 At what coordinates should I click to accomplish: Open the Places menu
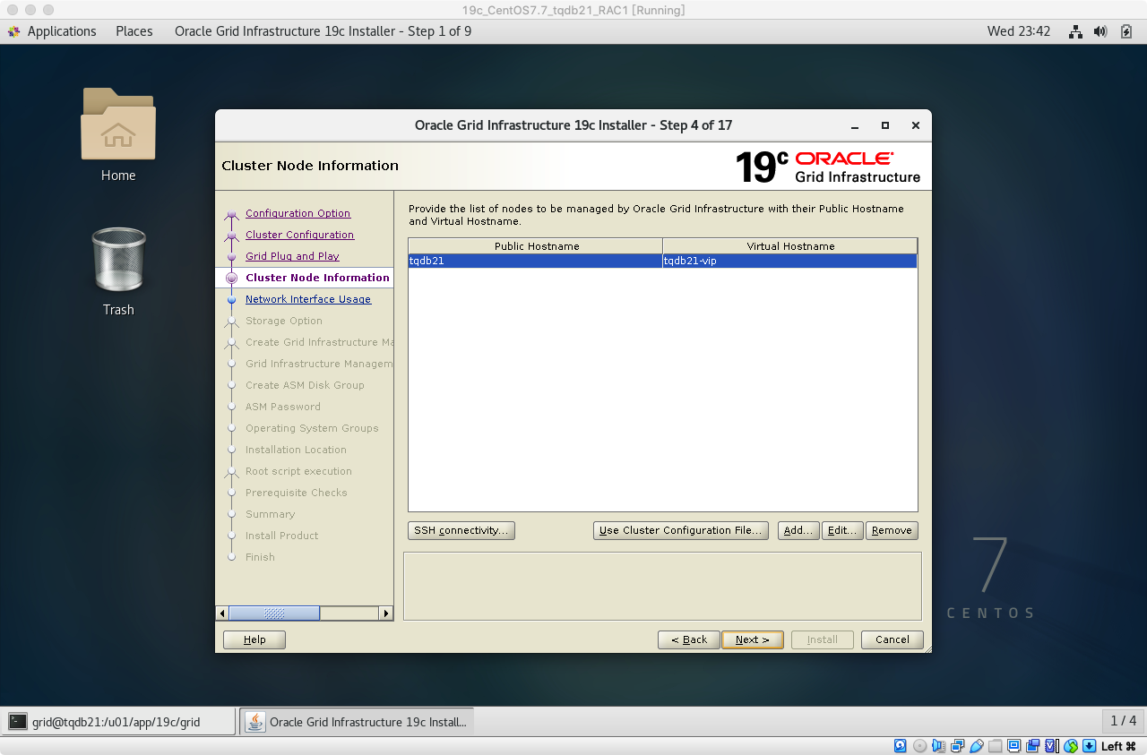(134, 31)
